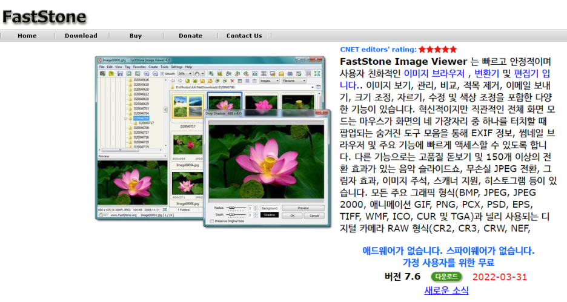
Task: Click the Rotate Left toolbar icon
Action: [237, 74]
